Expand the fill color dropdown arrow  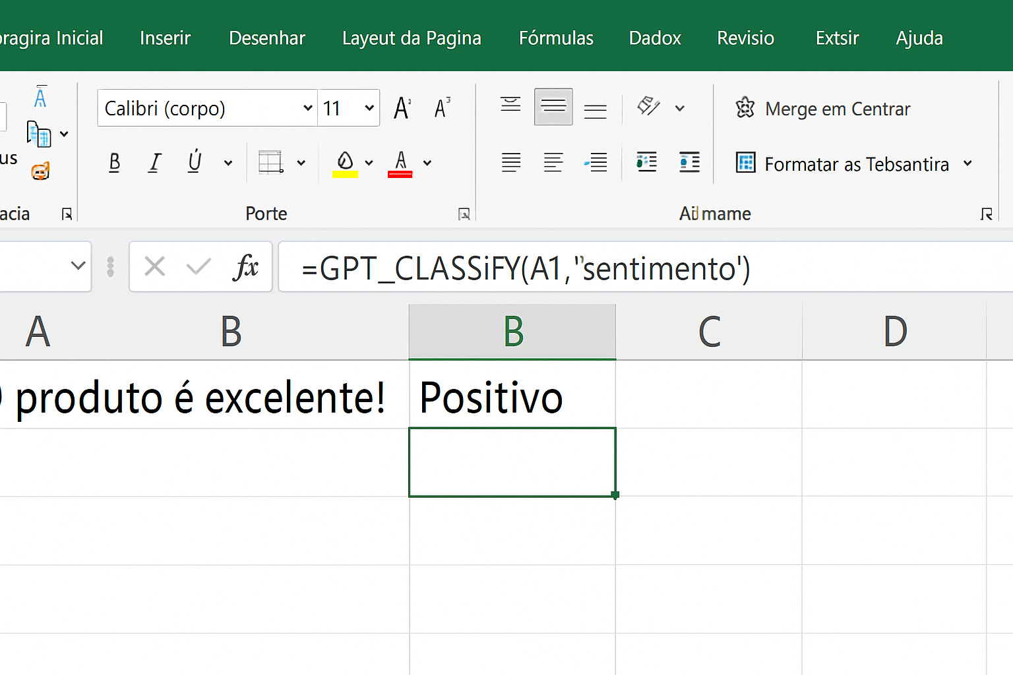(x=369, y=163)
